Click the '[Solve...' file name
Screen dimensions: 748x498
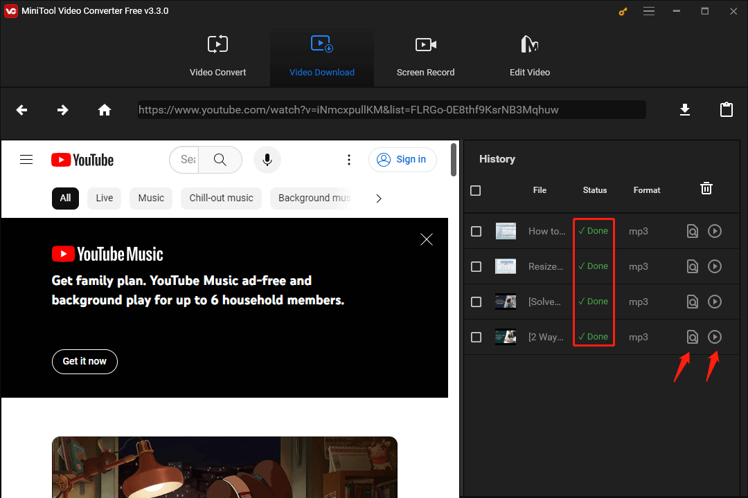[x=544, y=302]
